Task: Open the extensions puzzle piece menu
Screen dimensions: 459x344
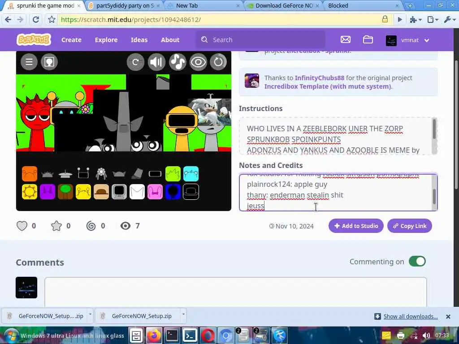Action: click(x=416, y=20)
